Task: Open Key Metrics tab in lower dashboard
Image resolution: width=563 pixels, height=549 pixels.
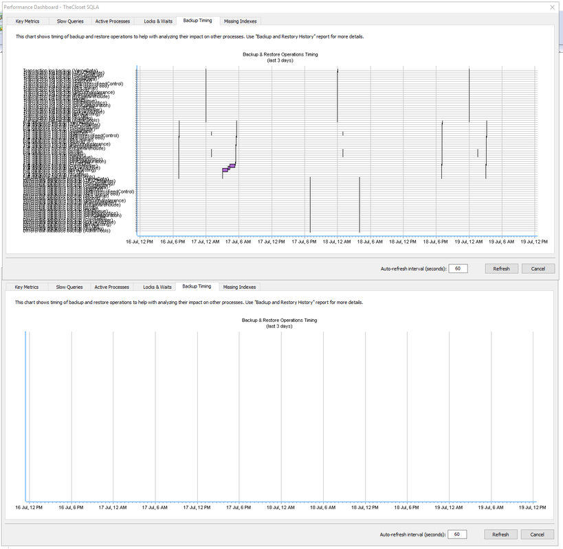Action: 27,287
